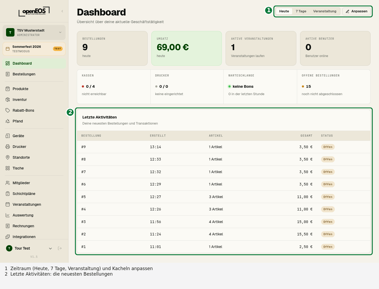Click the Anpassen button
The width and height of the screenshot is (379, 289).
356,11
